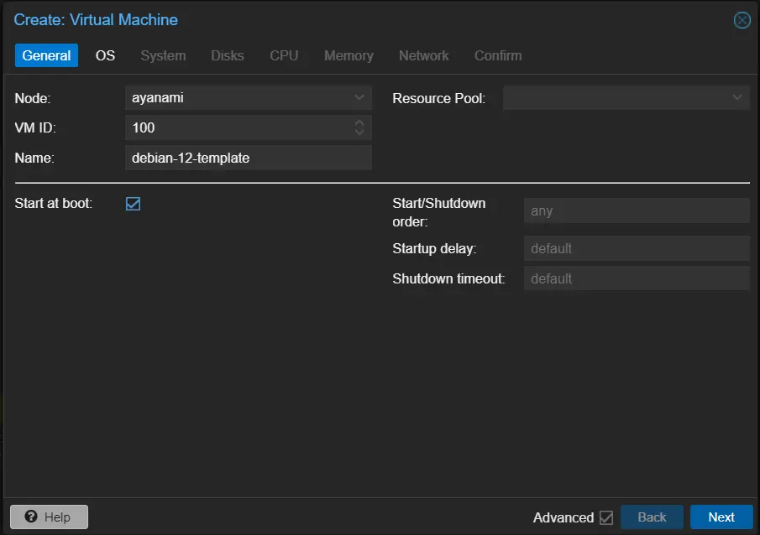
Task: Toggle the Advanced checkbox
Action: pos(606,517)
